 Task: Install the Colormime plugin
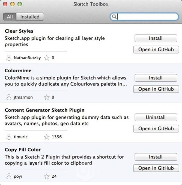coord(156,78)
